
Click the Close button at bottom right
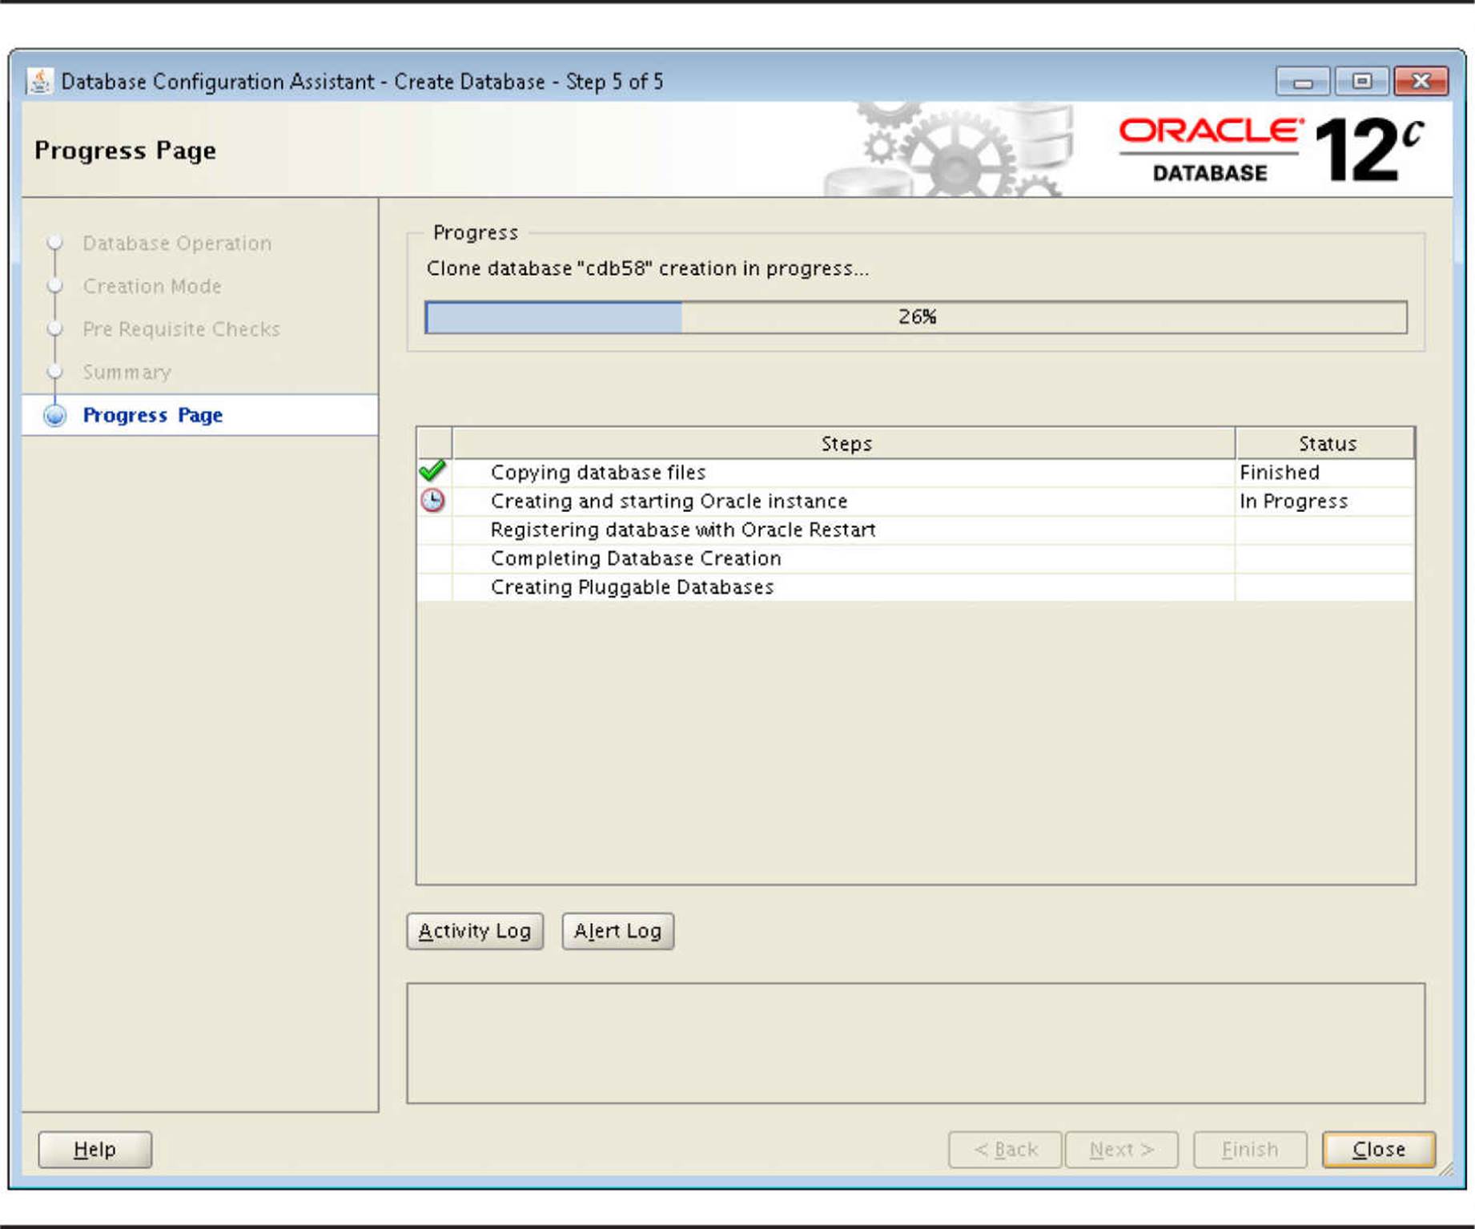click(x=1379, y=1150)
